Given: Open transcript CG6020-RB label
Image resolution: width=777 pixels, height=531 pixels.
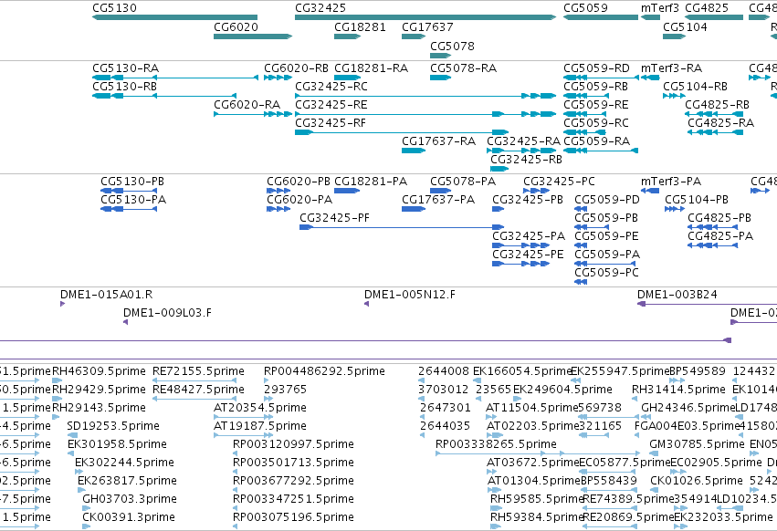Looking at the screenshot, I should click(297, 68).
